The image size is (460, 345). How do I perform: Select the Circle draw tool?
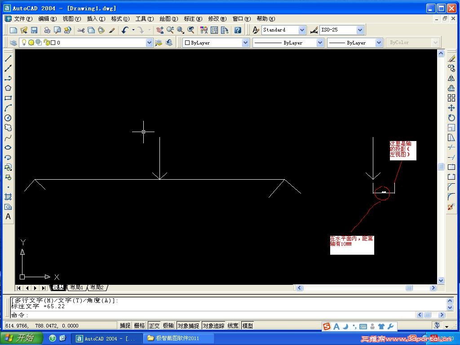pyautogui.click(x=8, y=118)
